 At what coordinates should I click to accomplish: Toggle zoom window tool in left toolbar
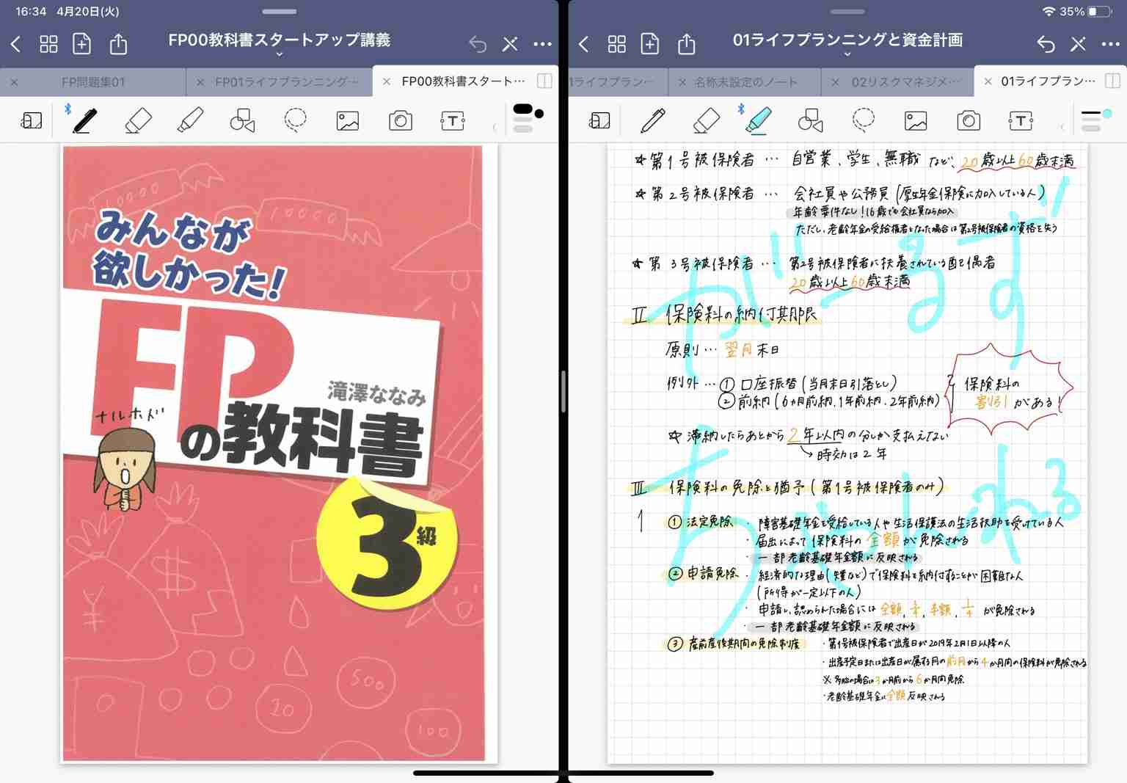pos(32,120)
